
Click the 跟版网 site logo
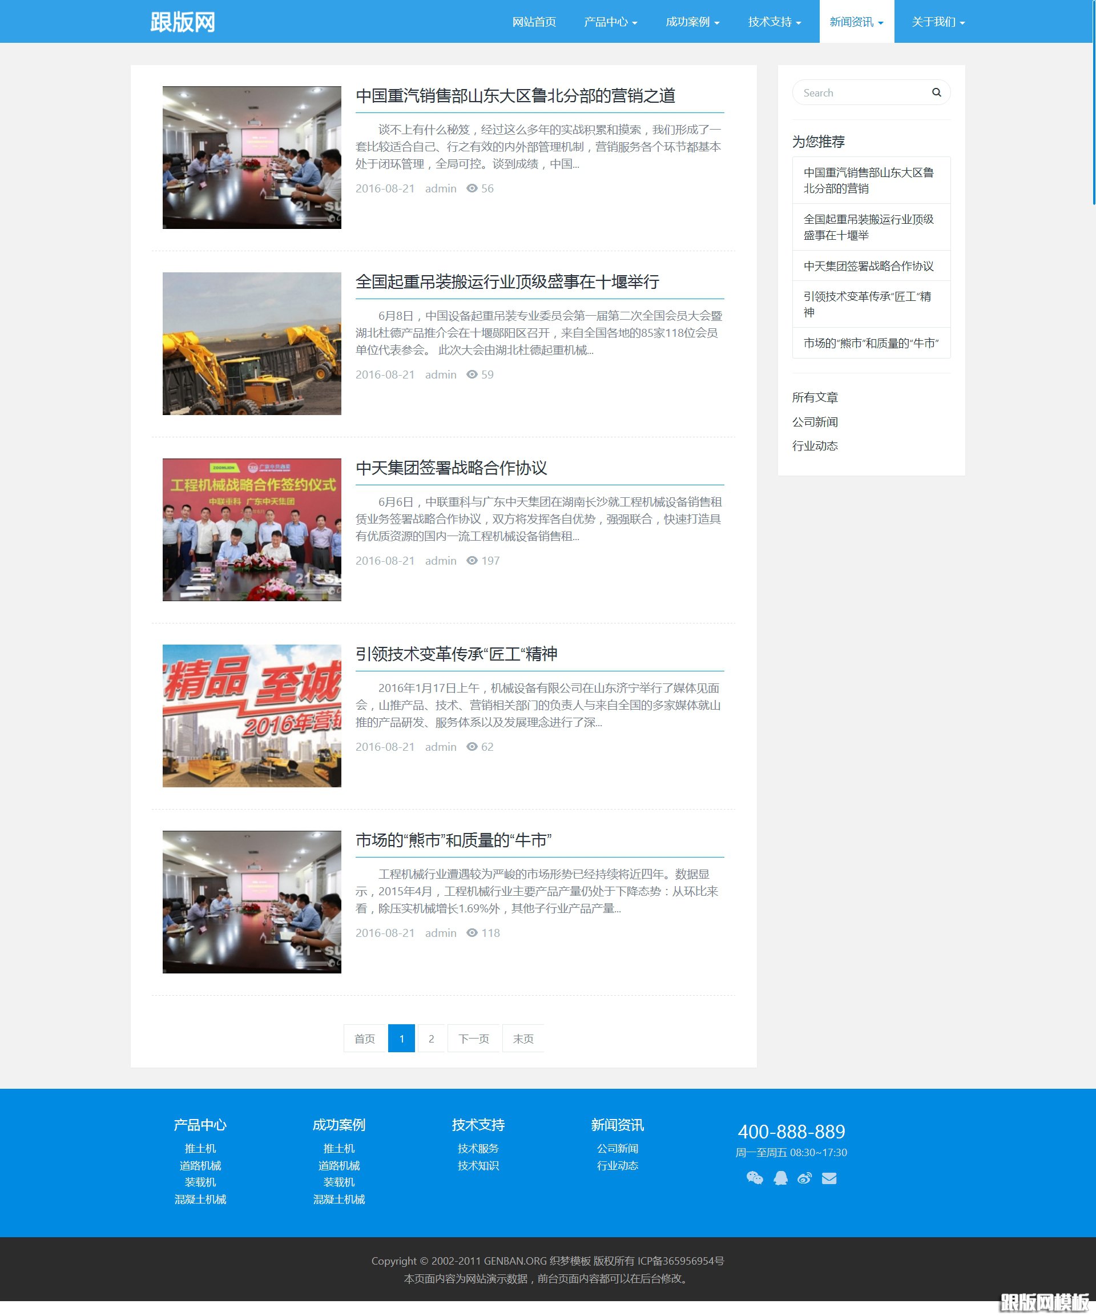[182, 23]
